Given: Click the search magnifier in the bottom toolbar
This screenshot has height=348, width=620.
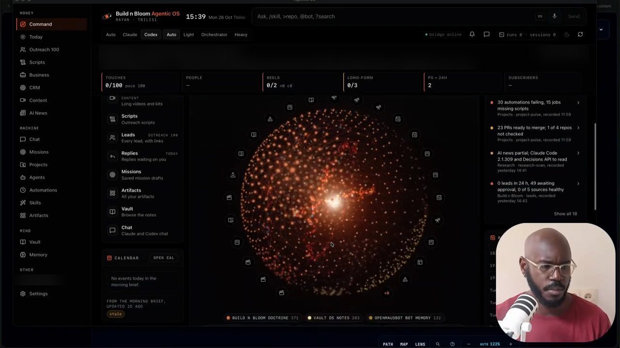Looking at the screenshot, I should (438, 344).
